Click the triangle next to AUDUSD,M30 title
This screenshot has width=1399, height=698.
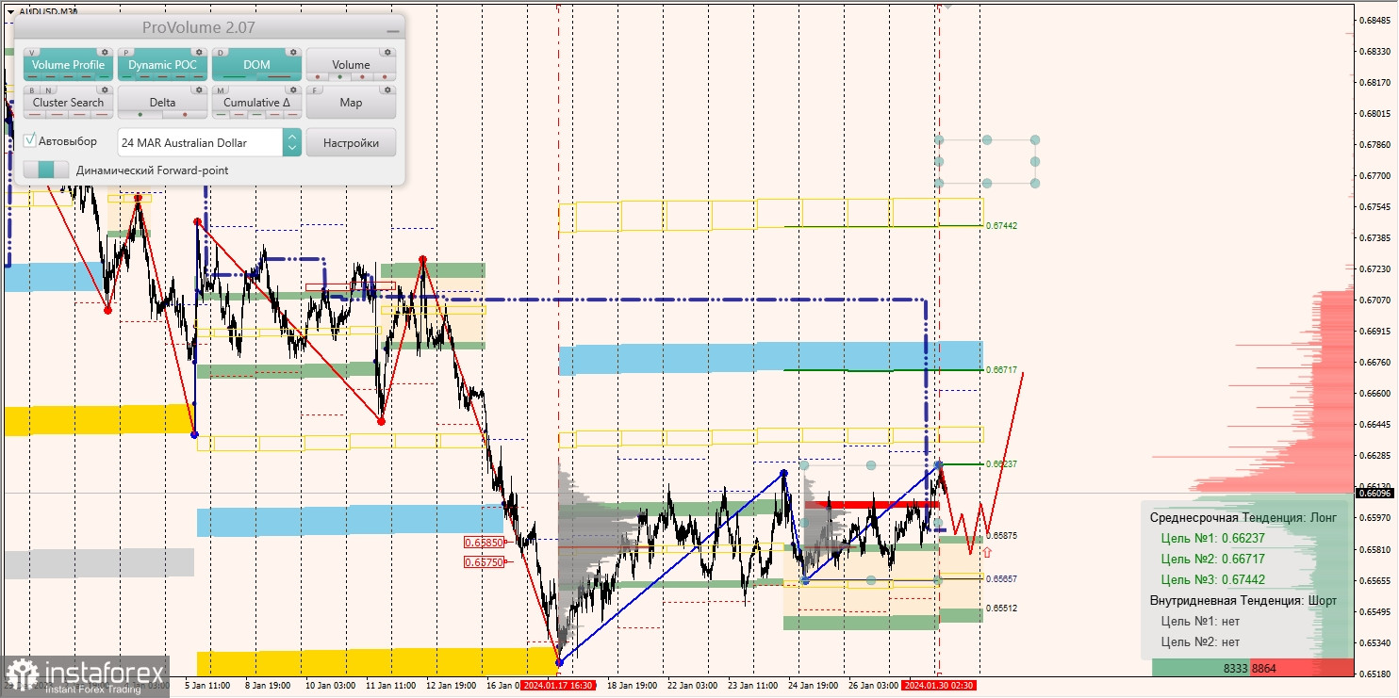click(x=10, y=12)
